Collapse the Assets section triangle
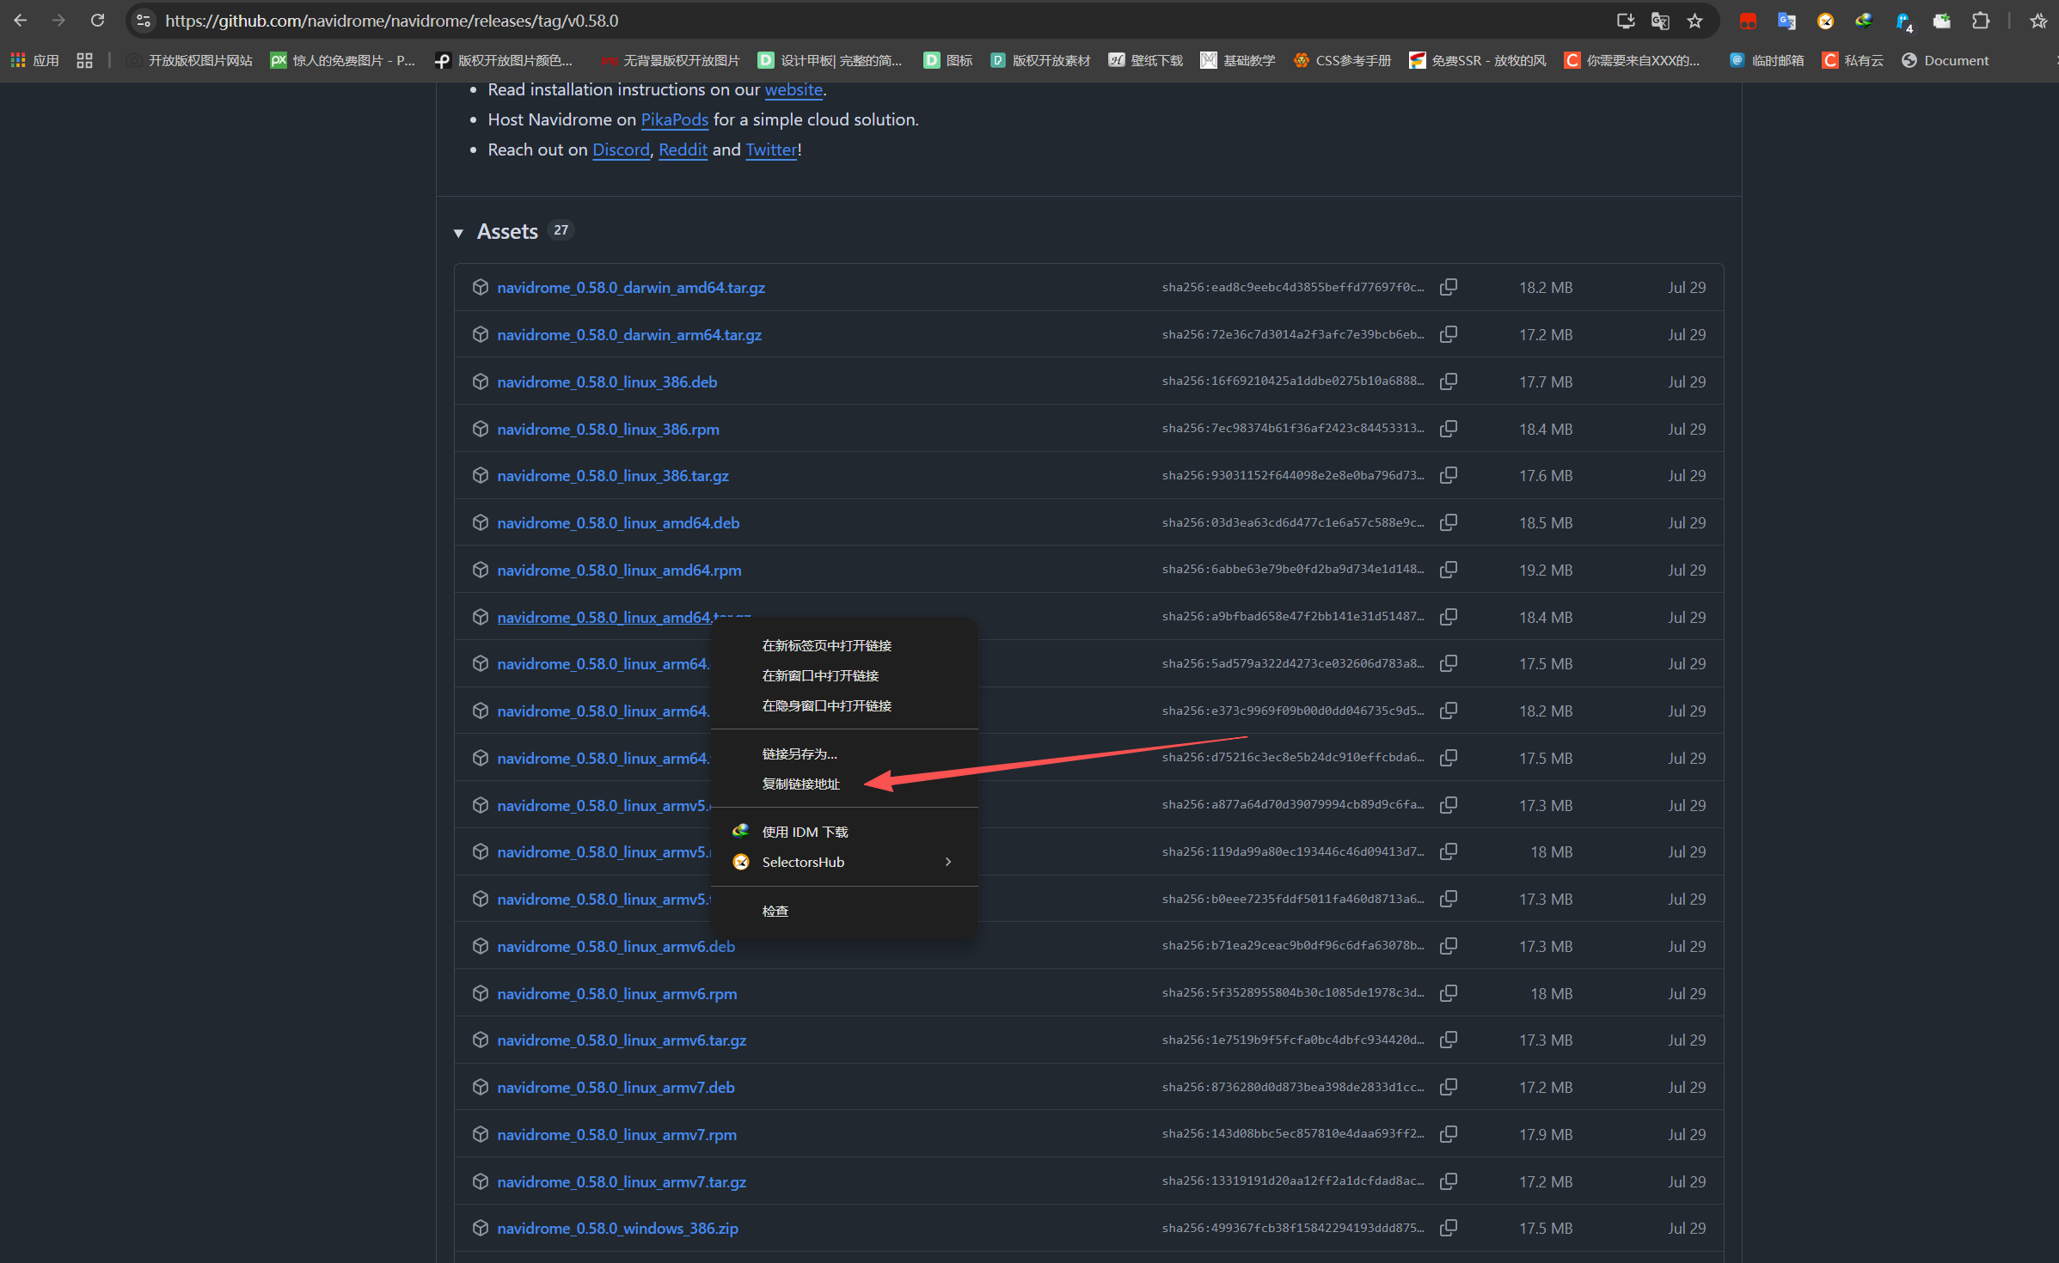The height and width of the screenshot is (1263, 2059). [458, 233]
